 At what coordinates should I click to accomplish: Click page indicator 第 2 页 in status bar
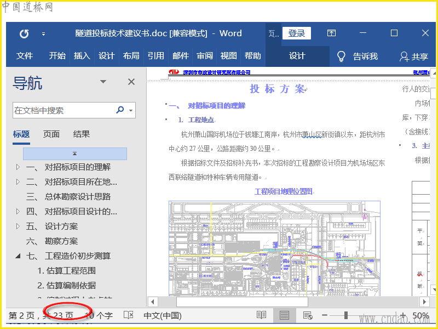[x=21, y=316]
